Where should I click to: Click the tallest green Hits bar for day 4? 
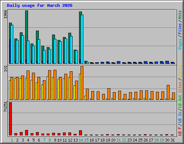pyautogui.click(x=27, y=26)
